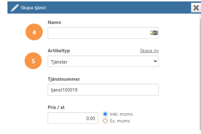The height and width of the screenshot is (134, 201).
Task: Click the Artikeltyp label
Action: [x=59, y=51]
